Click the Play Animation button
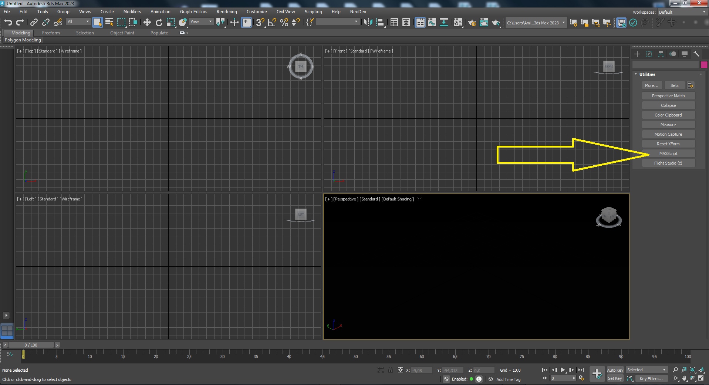 (x=563, y=370)
